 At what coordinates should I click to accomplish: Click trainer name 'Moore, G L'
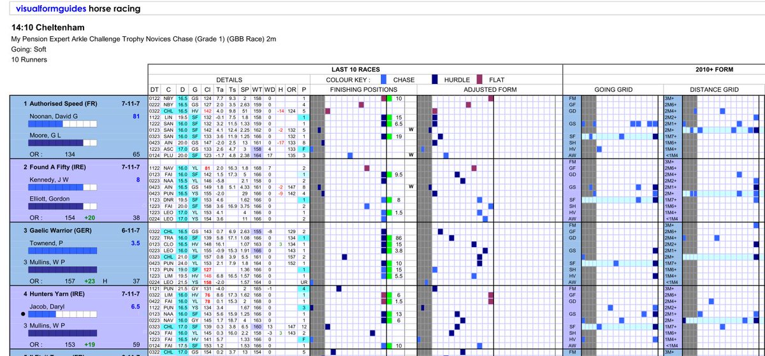[x=47, y=136]
